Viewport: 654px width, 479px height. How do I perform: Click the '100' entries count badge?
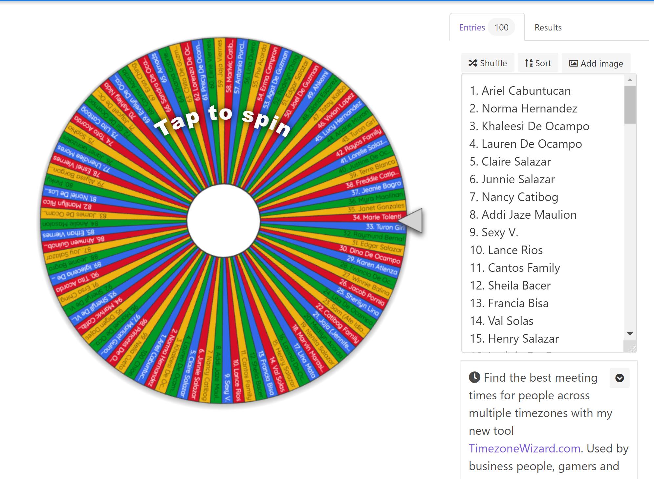501,28
